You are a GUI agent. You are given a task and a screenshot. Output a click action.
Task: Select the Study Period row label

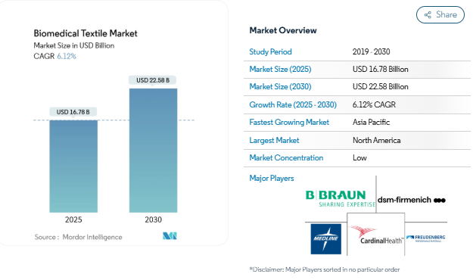(270, 51)
